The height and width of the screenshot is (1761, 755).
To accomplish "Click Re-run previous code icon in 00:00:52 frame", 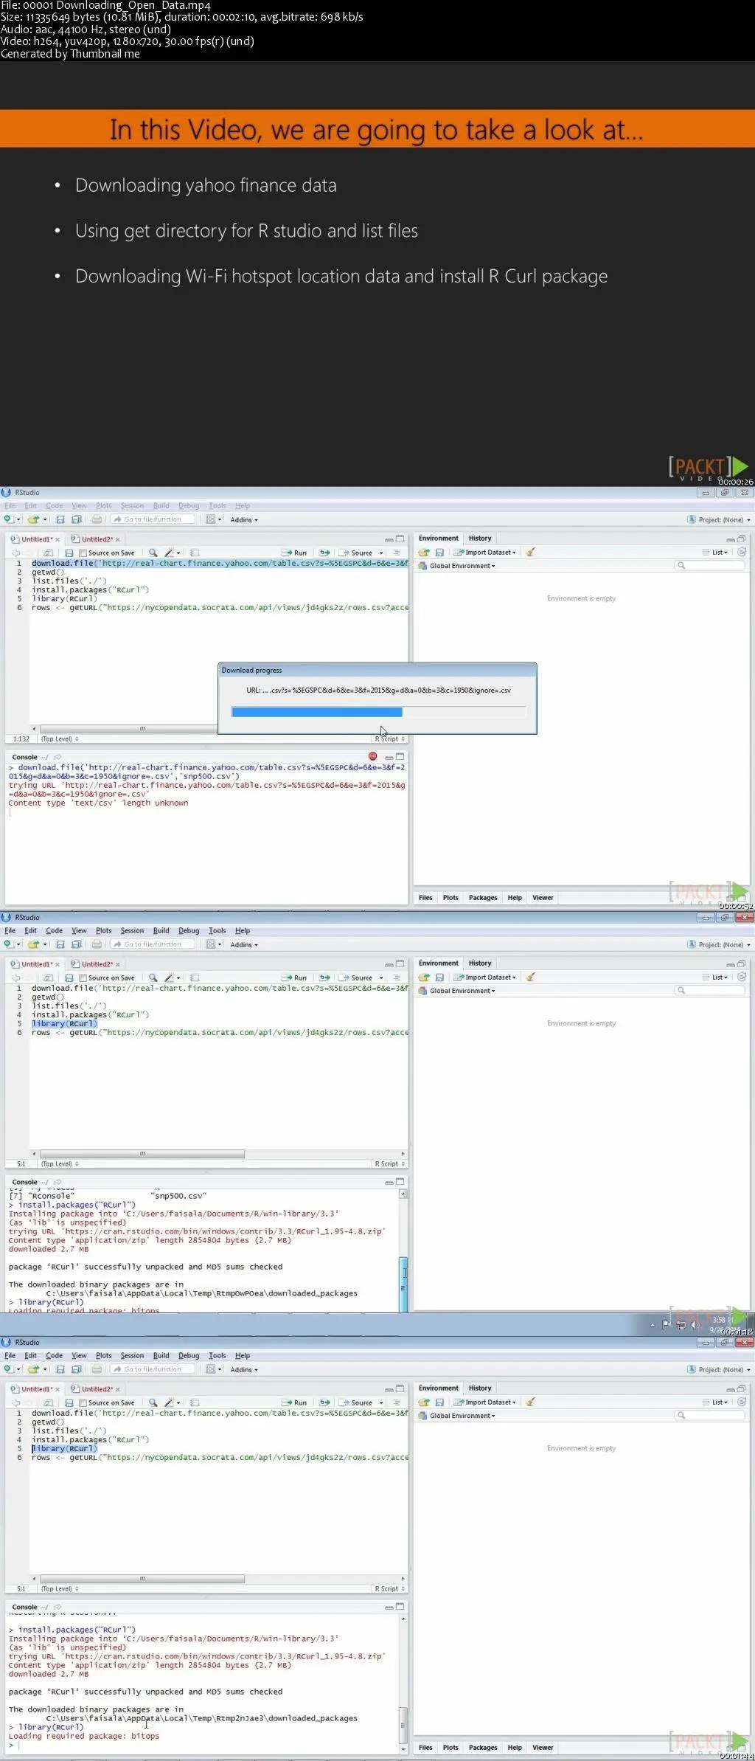I will tap(324, 553).
